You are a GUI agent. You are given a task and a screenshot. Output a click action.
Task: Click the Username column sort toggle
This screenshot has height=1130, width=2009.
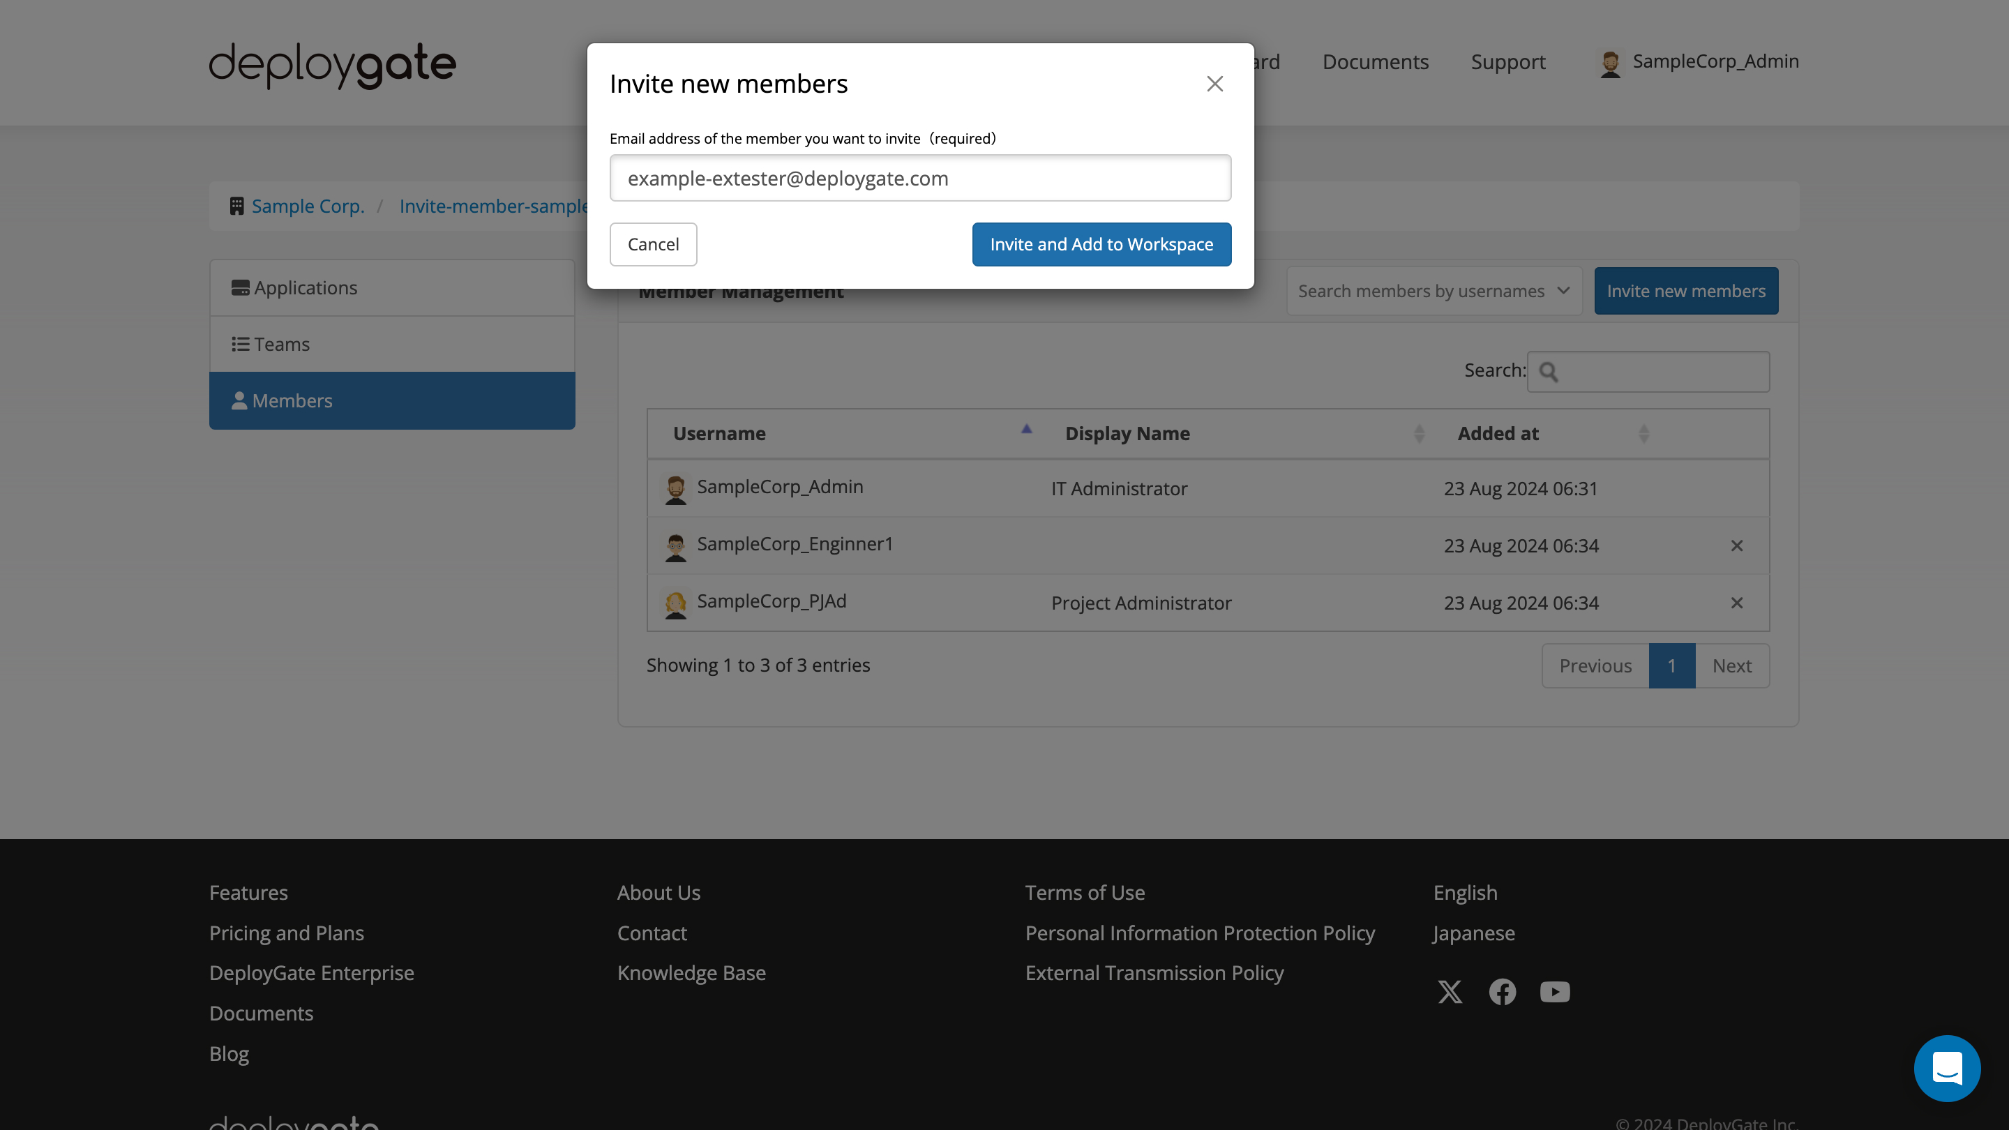pyautogui.click(x=1025, y=429)
